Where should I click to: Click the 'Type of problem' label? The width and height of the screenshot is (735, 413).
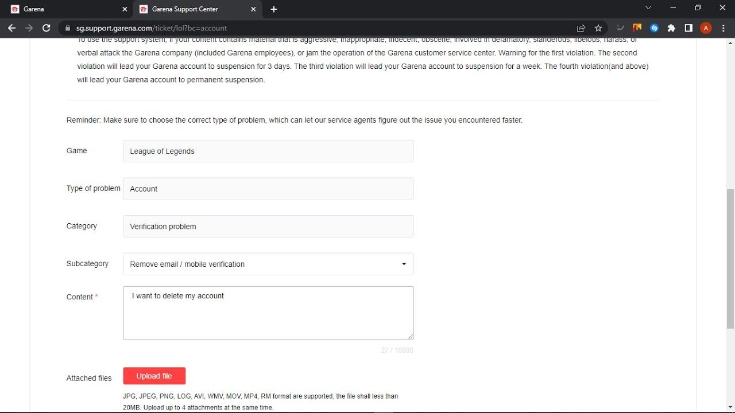[94, 188]
